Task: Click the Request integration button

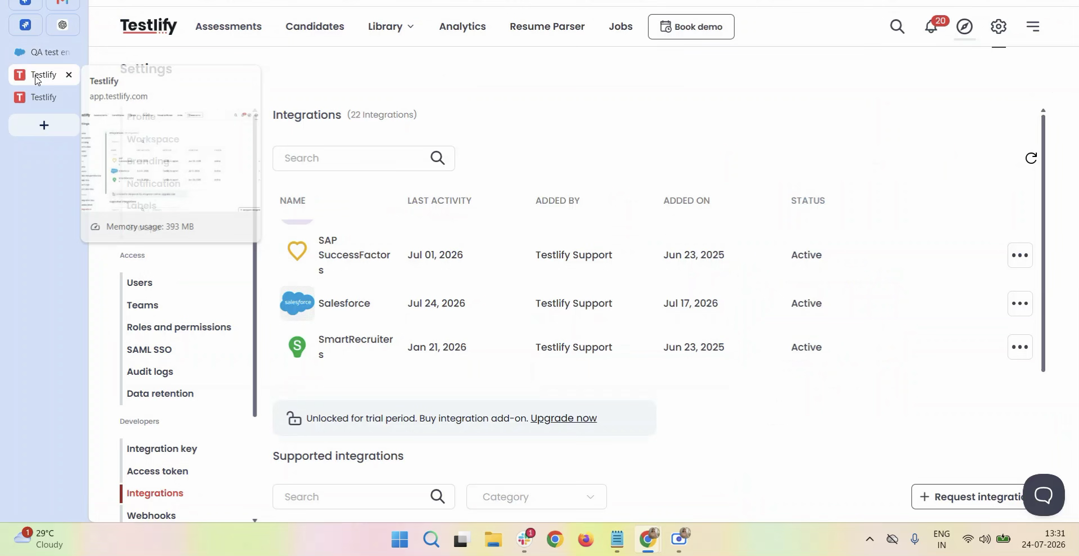Action: click(x=972, y=496)
